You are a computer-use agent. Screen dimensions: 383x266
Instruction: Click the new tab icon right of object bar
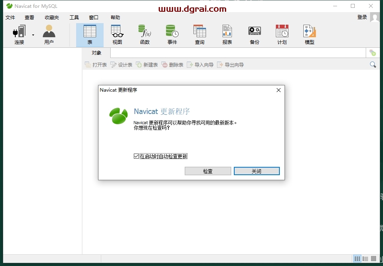tap(373, 52)
